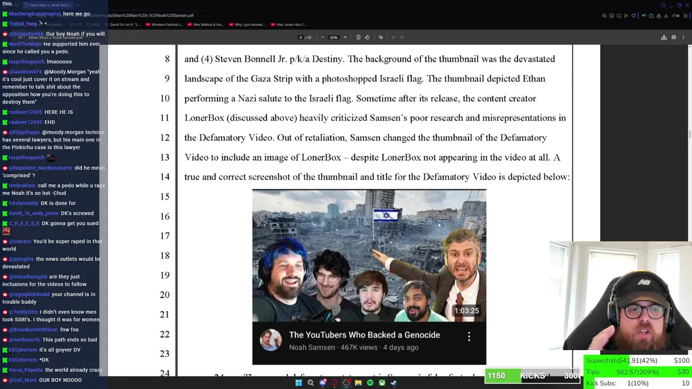Open Spotify from the taskbar
Screen dimensions: 692x389
370,383
